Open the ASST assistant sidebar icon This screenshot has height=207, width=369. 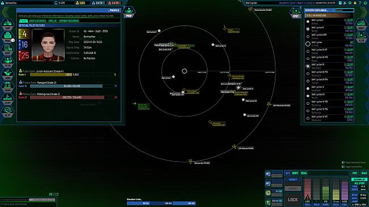(x=7, y=50)
